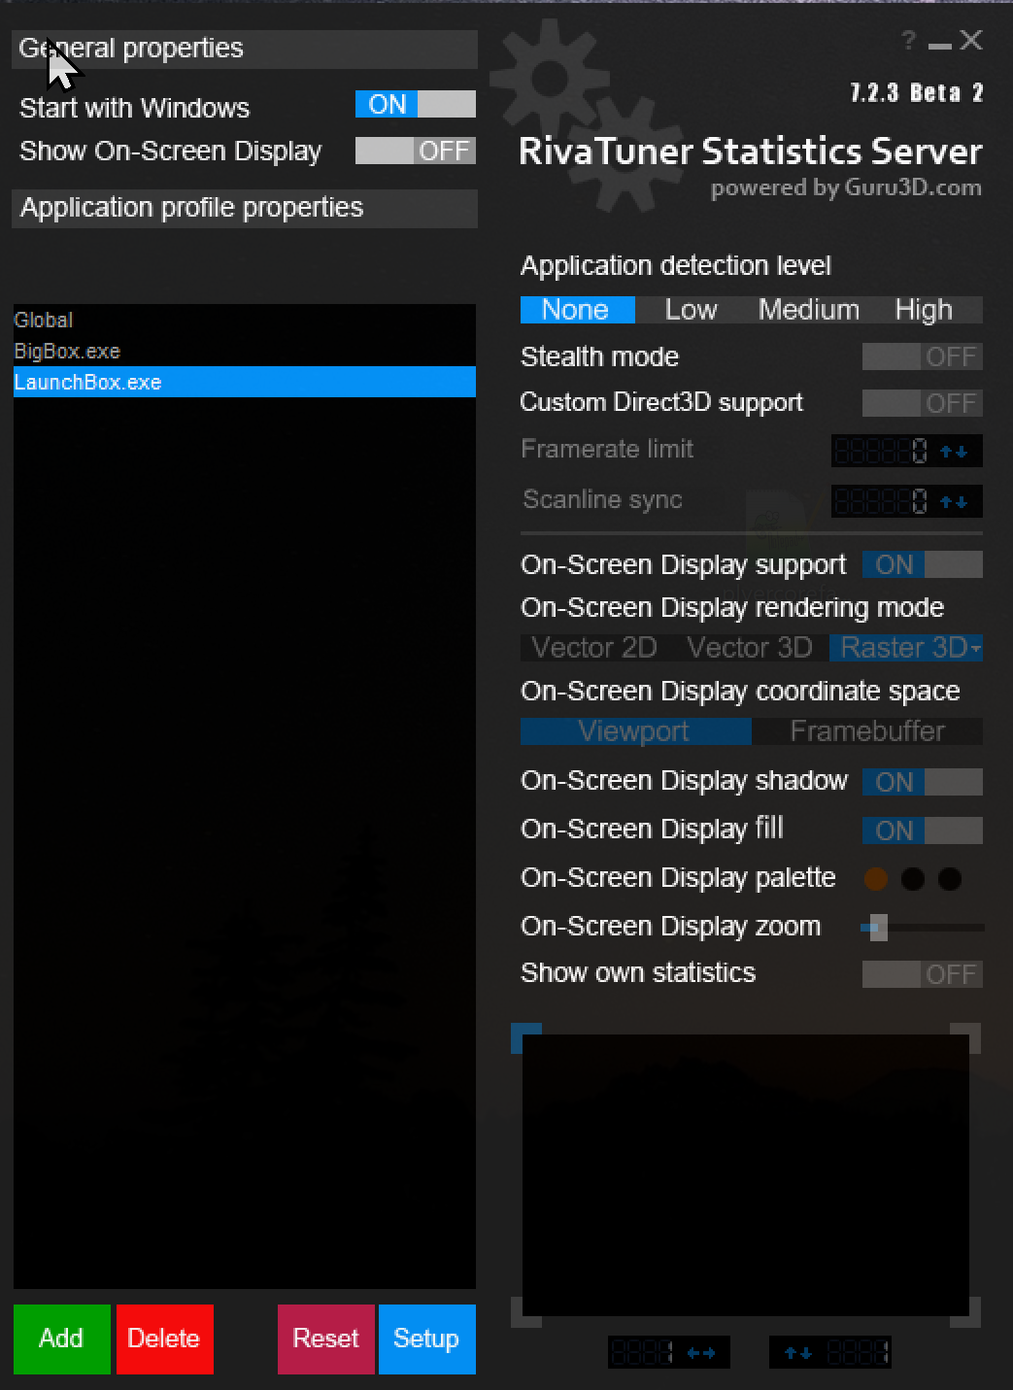Click Framerate limit stepper arrows

tap(954, 452)
